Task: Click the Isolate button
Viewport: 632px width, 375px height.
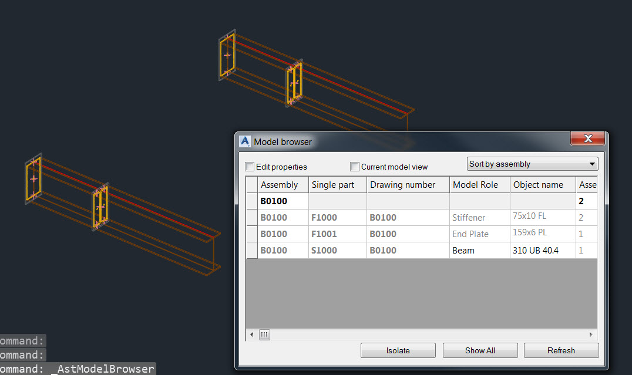Action: (398, 350)
